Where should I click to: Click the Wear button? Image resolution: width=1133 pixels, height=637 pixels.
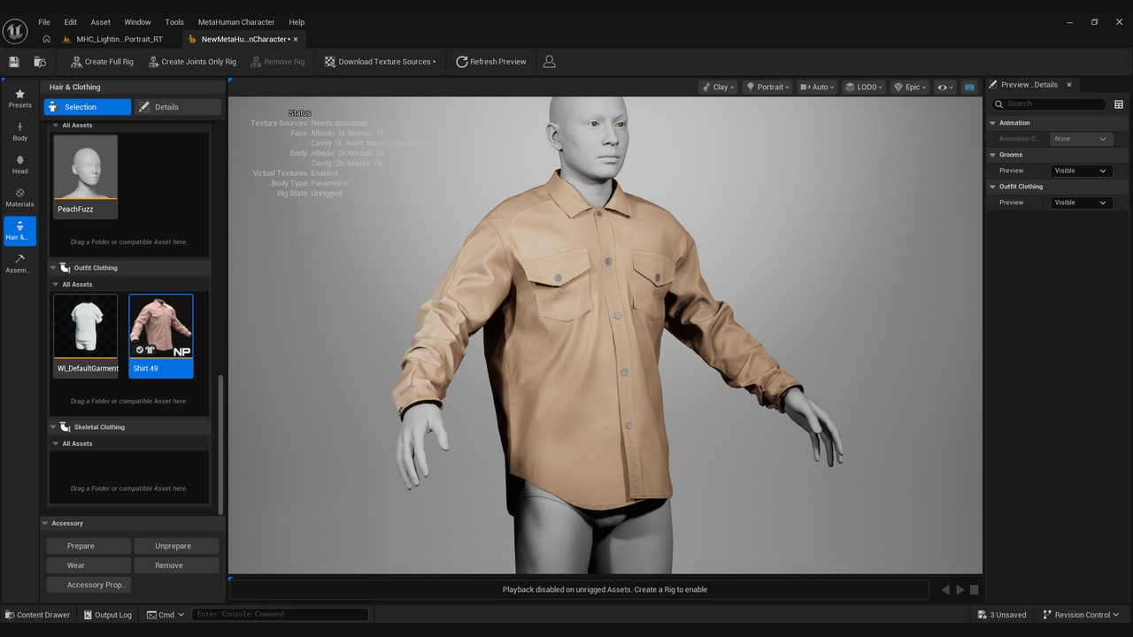point(89,565)
